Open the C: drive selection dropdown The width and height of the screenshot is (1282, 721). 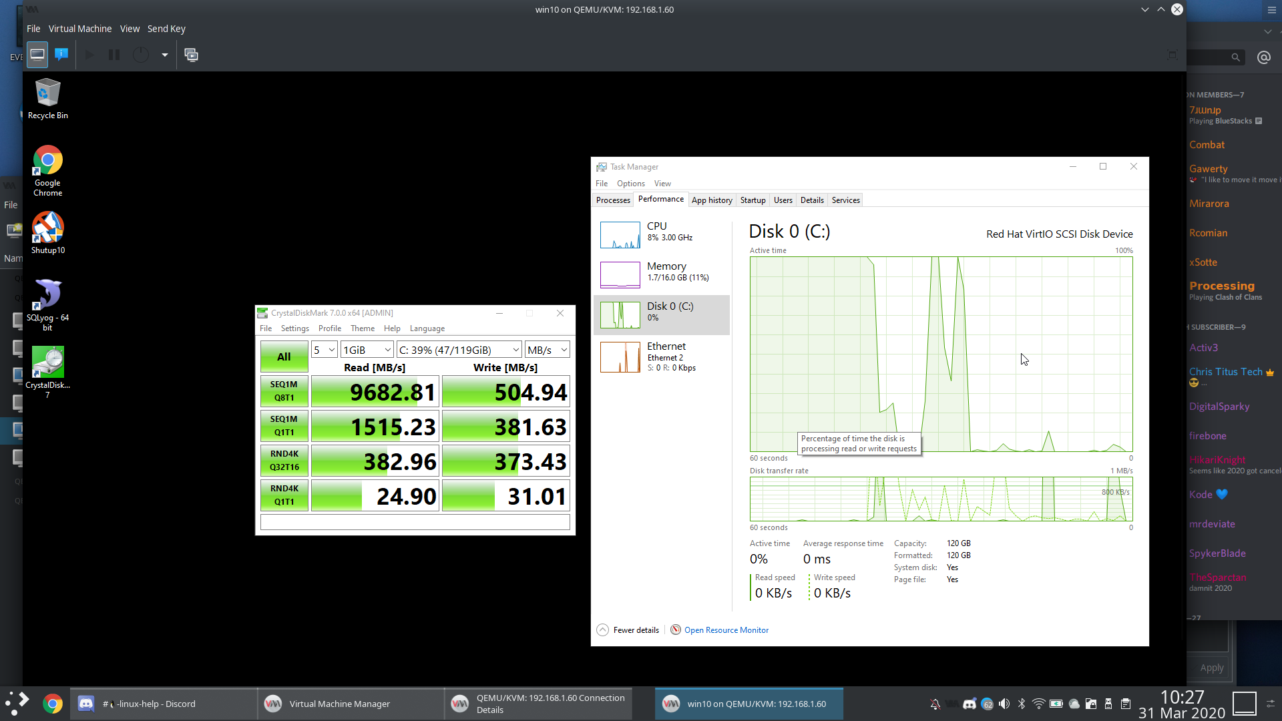pyautogui.click(x=459, y=350)
